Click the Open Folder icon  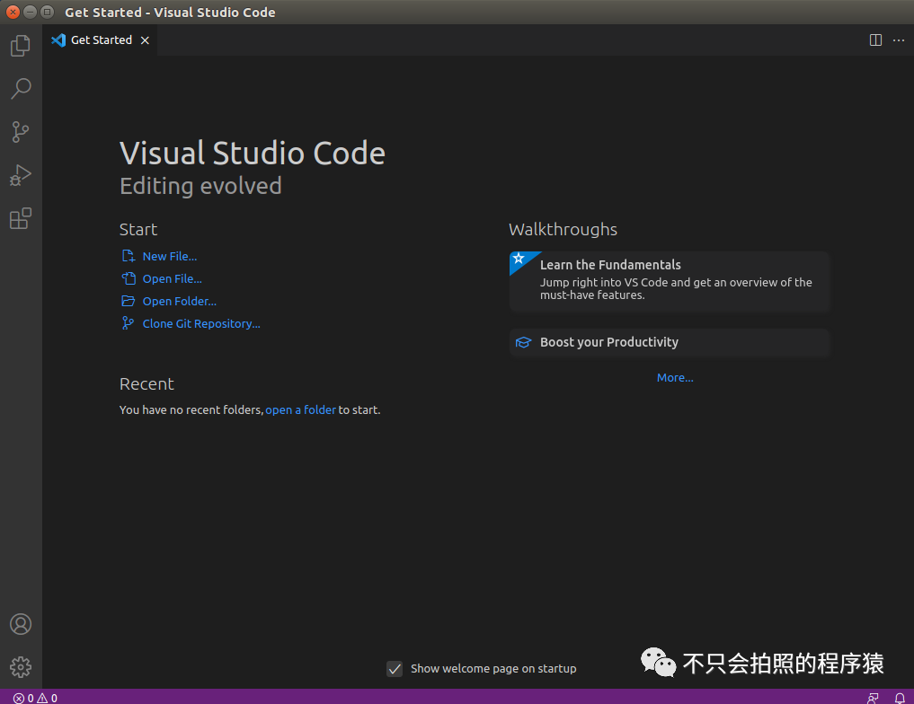pyautogui.click(x=129, y=301)
